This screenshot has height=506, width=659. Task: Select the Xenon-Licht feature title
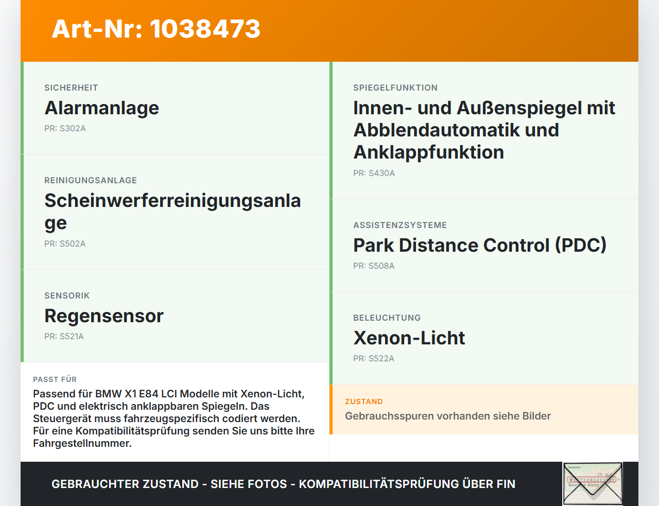409,338
